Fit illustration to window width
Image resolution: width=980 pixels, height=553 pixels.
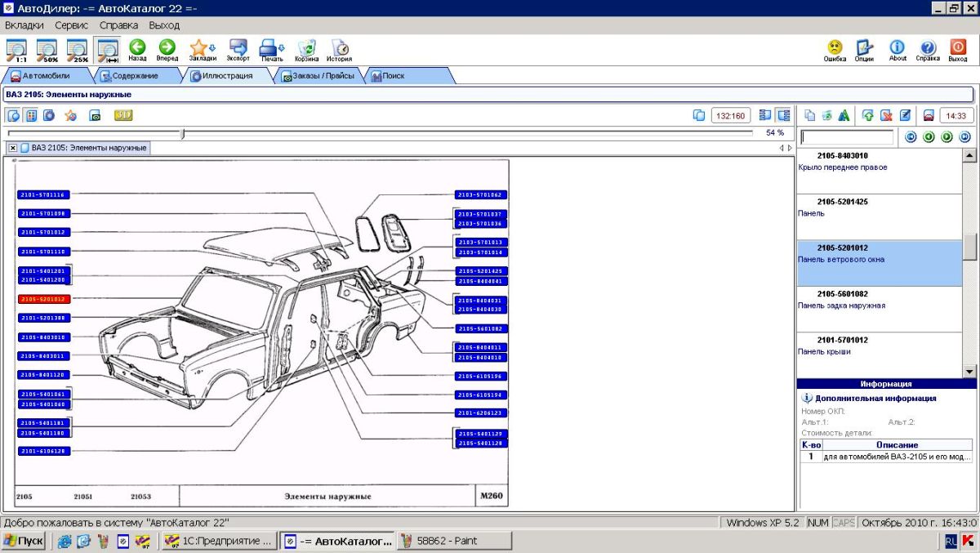tap(107, 50)
